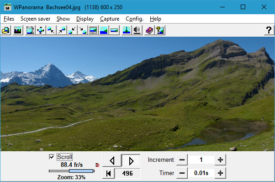Click the Zoom: 33% label
275x182 pixels.
[71, 177]
